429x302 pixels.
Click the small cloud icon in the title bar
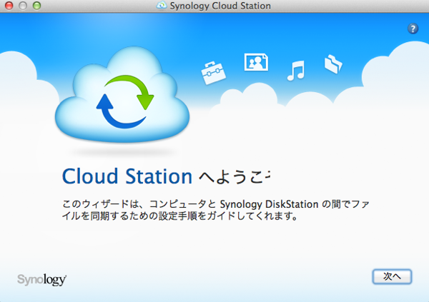tap(162, 6)
